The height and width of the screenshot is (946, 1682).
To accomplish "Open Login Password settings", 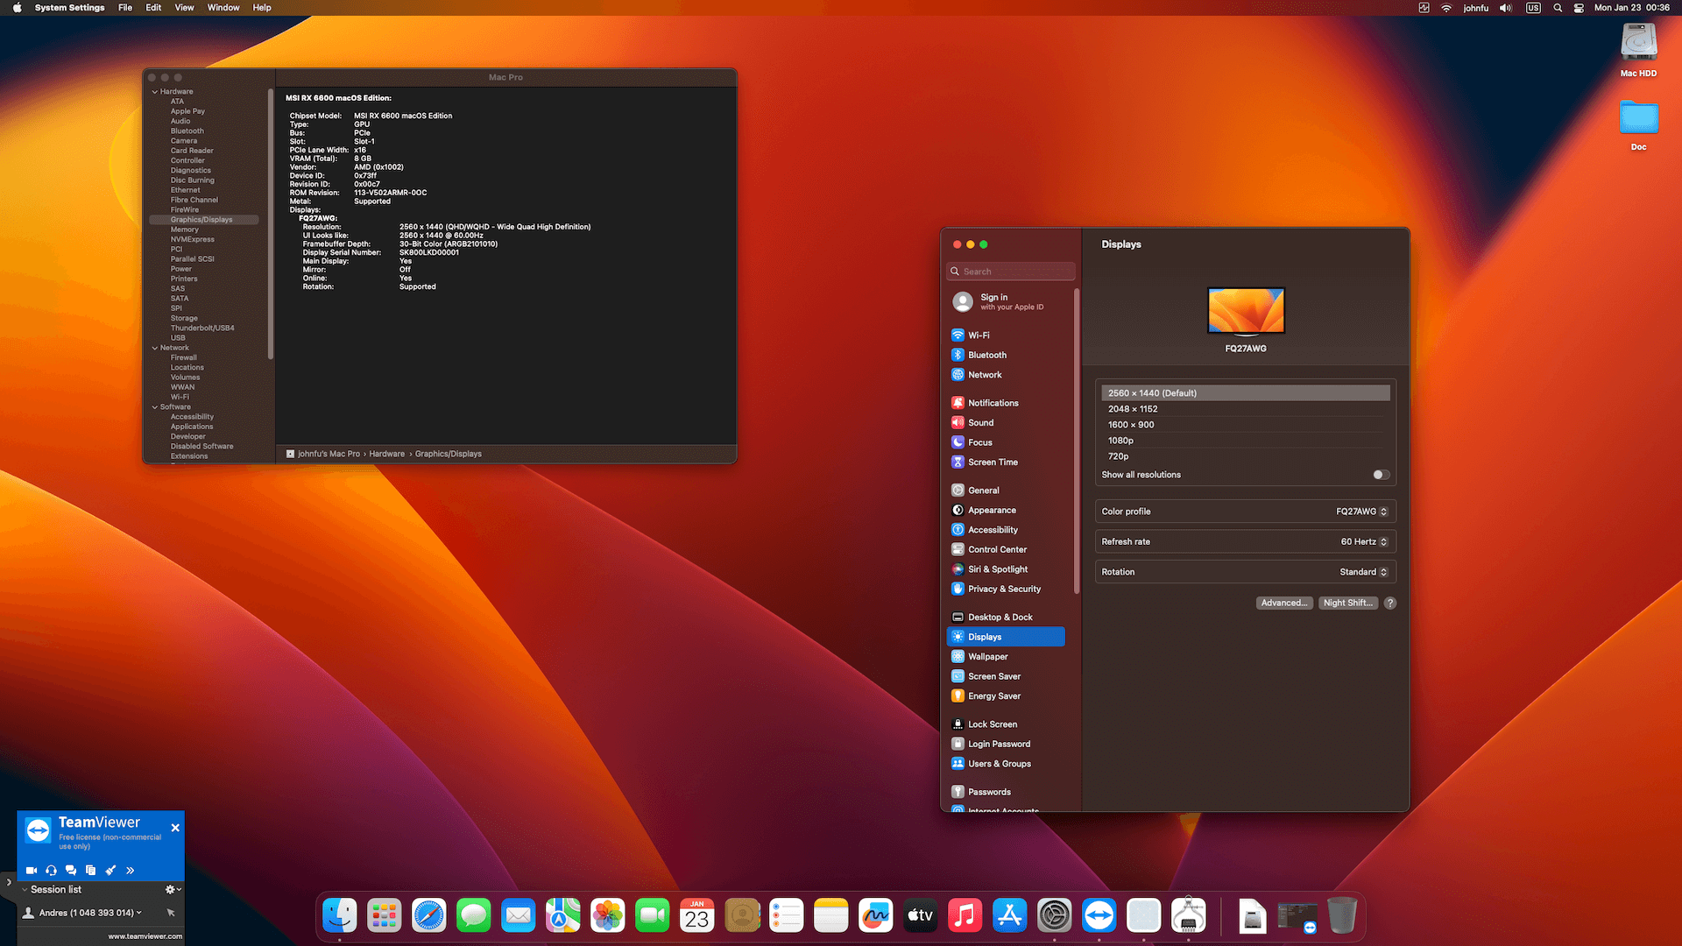I will click(x=1006, y=744).
